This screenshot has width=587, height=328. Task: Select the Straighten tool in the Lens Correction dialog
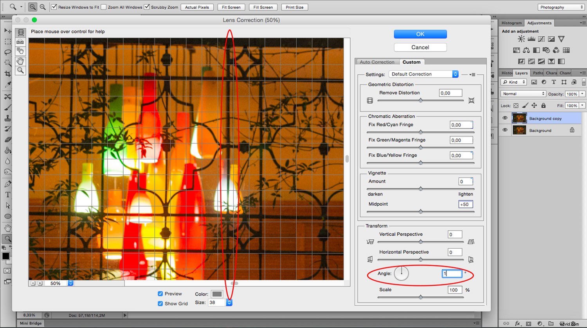tap(21, 42)
